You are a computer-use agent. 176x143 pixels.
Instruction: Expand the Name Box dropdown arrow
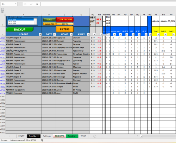pos(15,4)
